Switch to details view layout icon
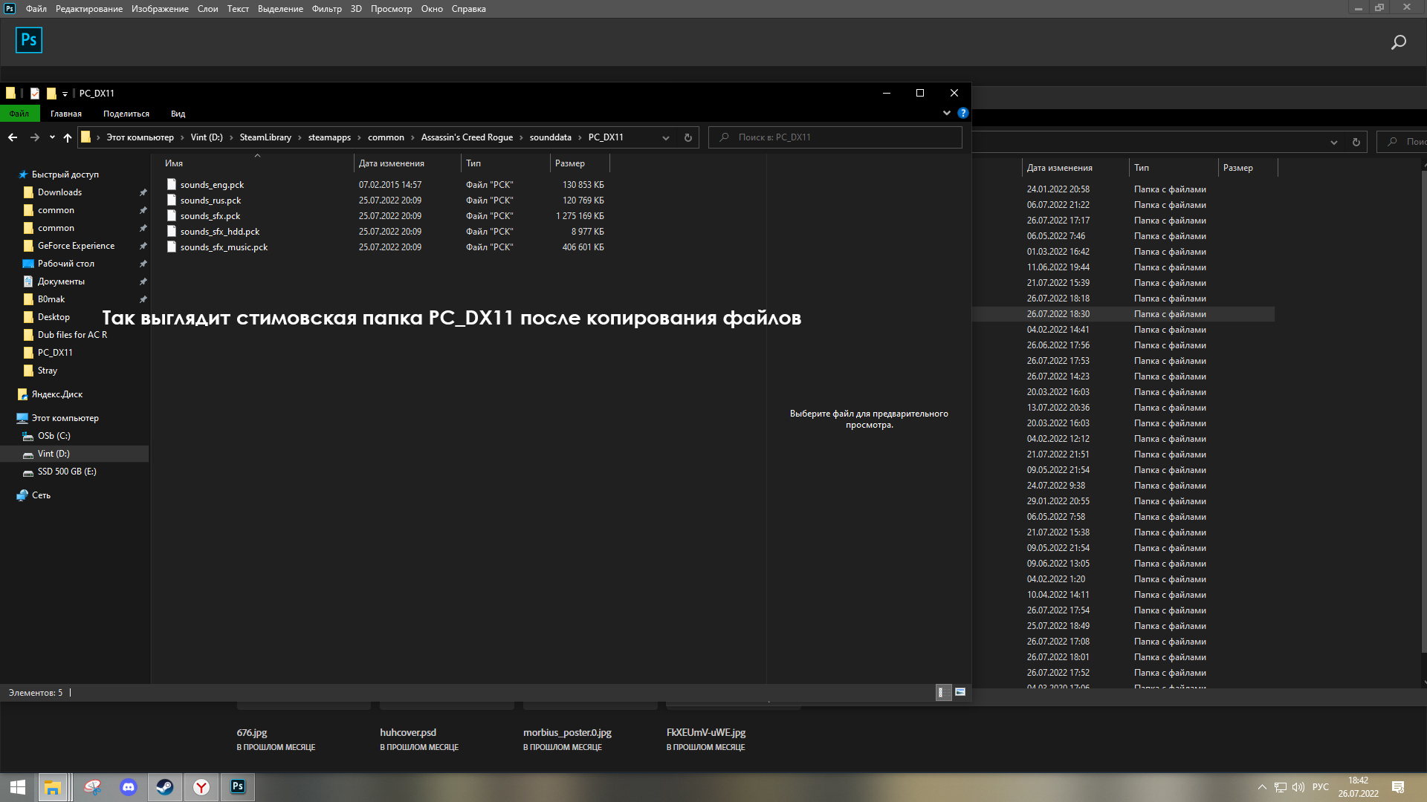This screenshot has width=1427, height=802. point(942,692)
